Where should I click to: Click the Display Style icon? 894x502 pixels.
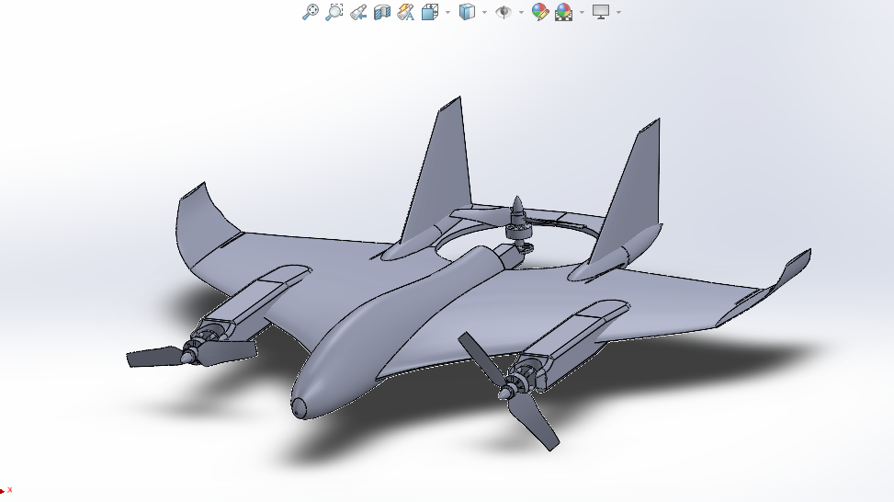(x=467, y=12)
